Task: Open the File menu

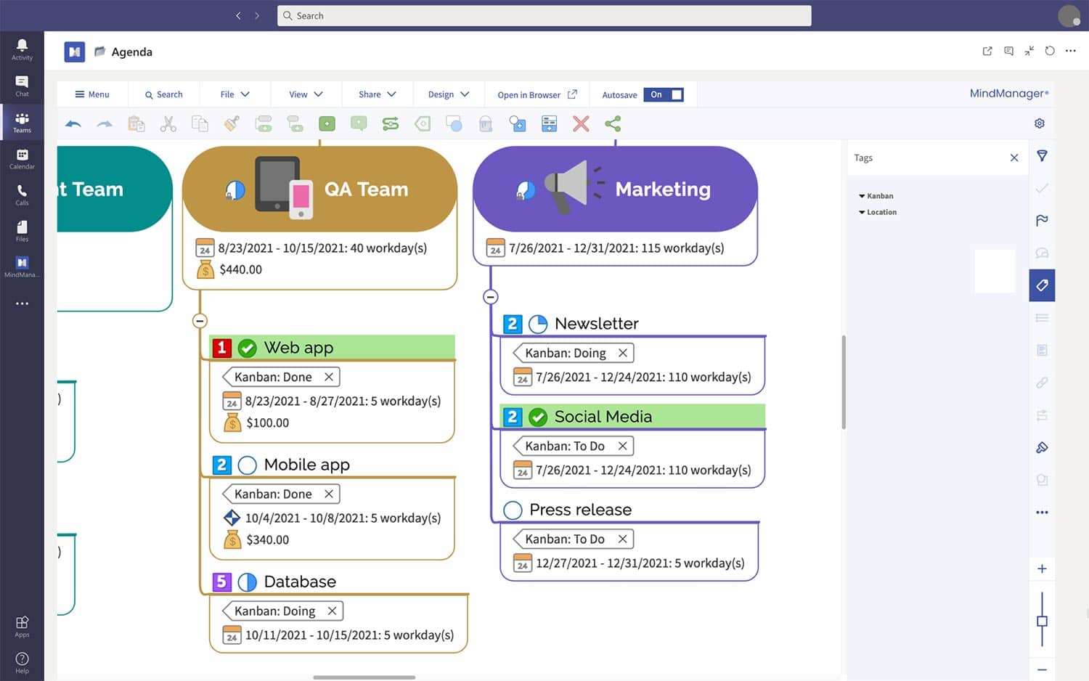Action: (x=234, y=94)
